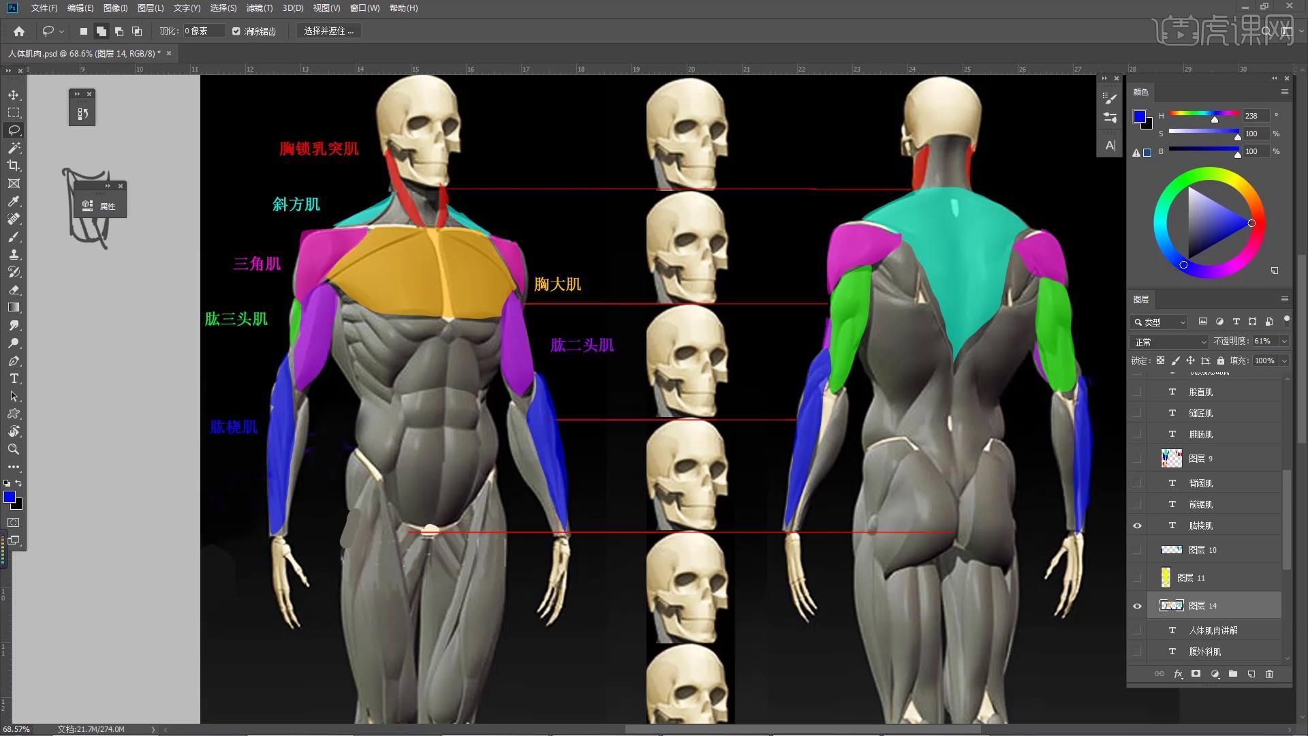Show 图层 10 layer
Viewport: 1308px width, 736px height.
pyautogui.click(x=1137, y=550)
